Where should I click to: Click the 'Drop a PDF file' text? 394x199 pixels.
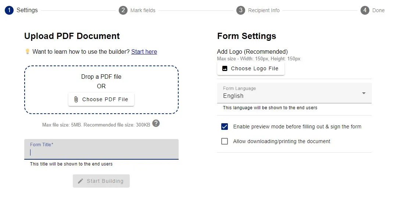pyautogui.click(x=101, y=77)
